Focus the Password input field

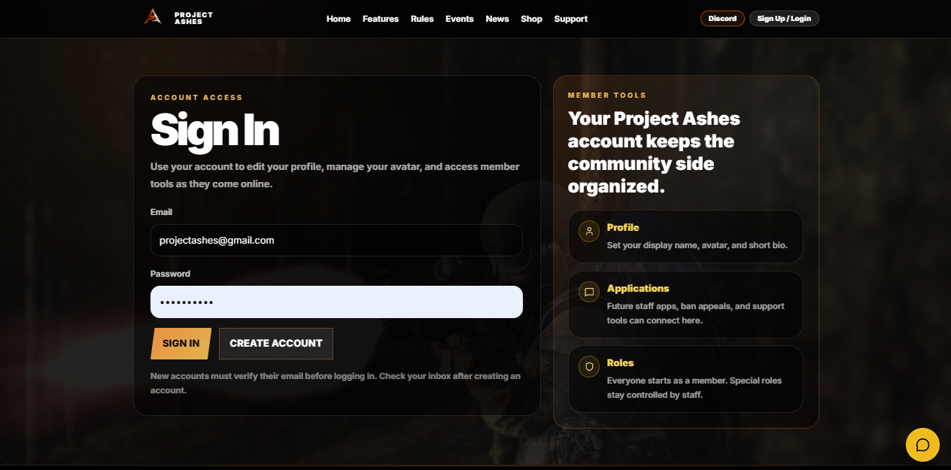click(336, 302)
